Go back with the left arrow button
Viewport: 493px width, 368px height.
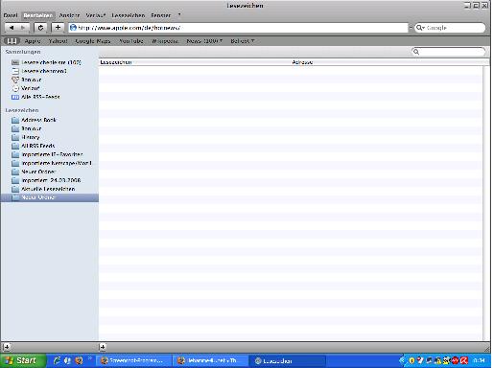point(12,28)
